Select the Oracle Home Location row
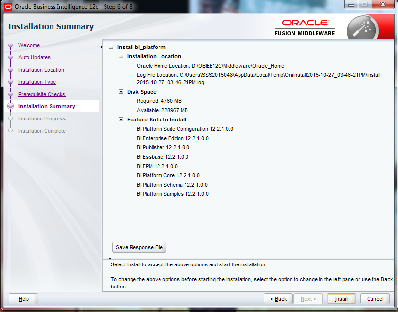This screenshot has height=312, width=398. [211, 66]
